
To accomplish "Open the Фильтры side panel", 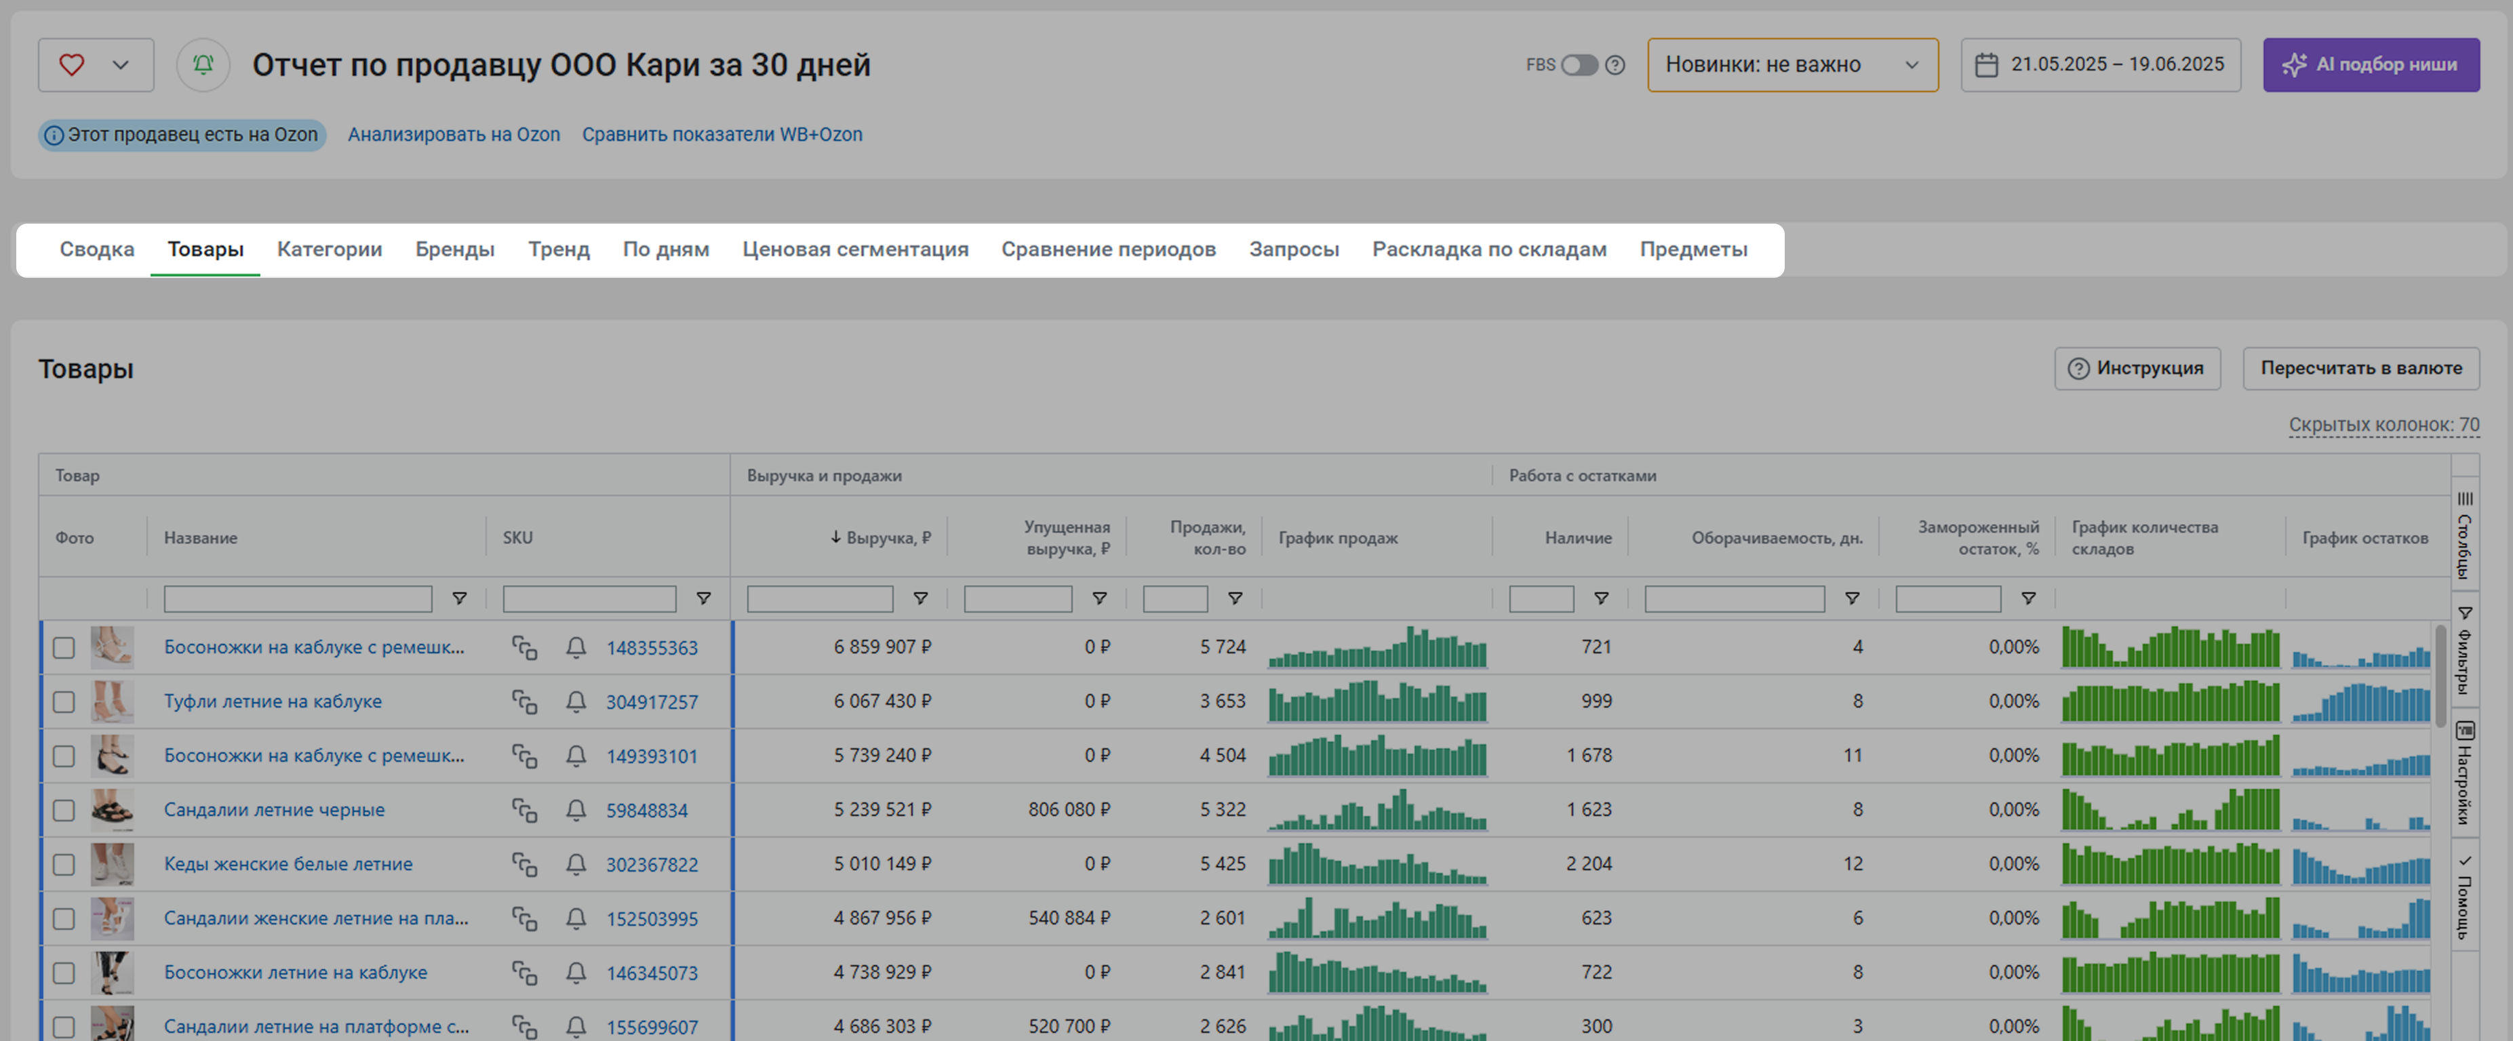I will (2464, 649).
